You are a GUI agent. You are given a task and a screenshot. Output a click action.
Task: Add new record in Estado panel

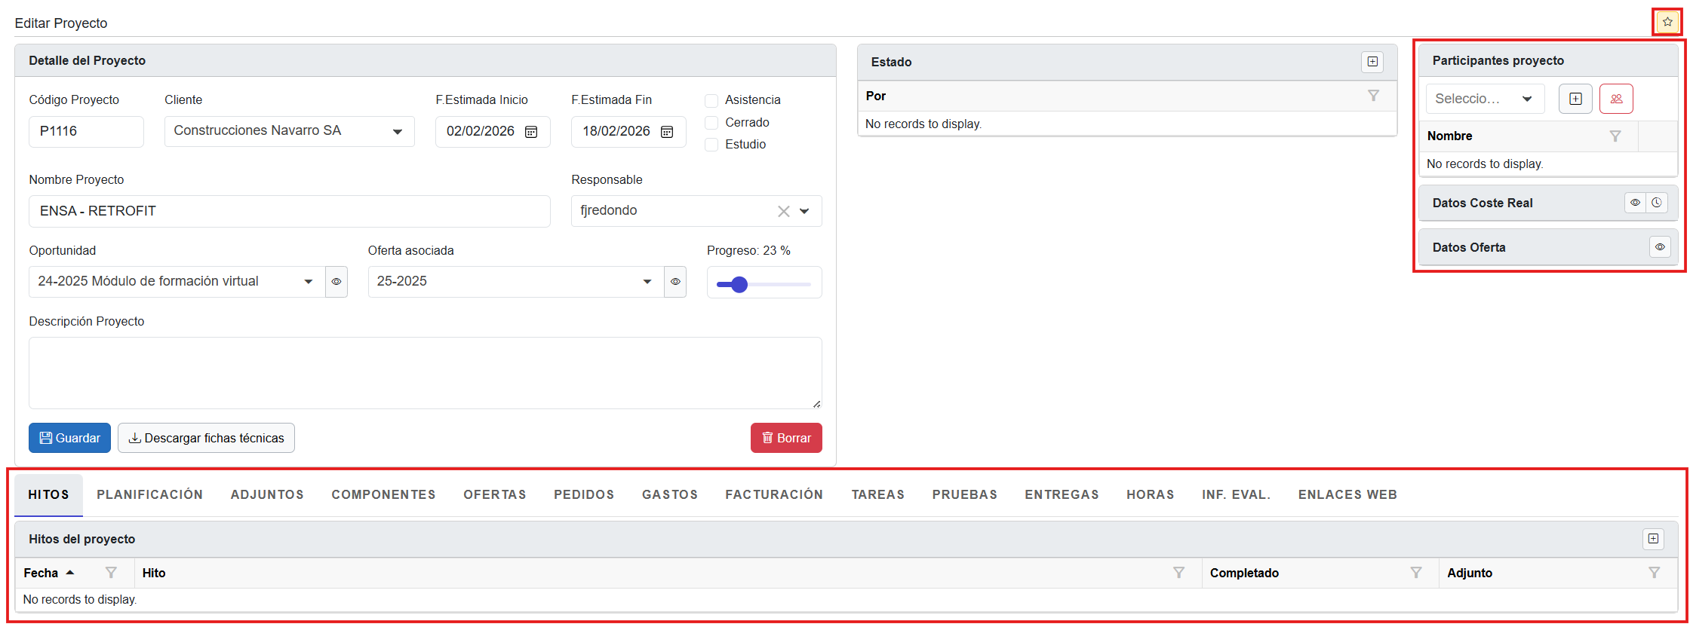click(x=1372, y=62)
